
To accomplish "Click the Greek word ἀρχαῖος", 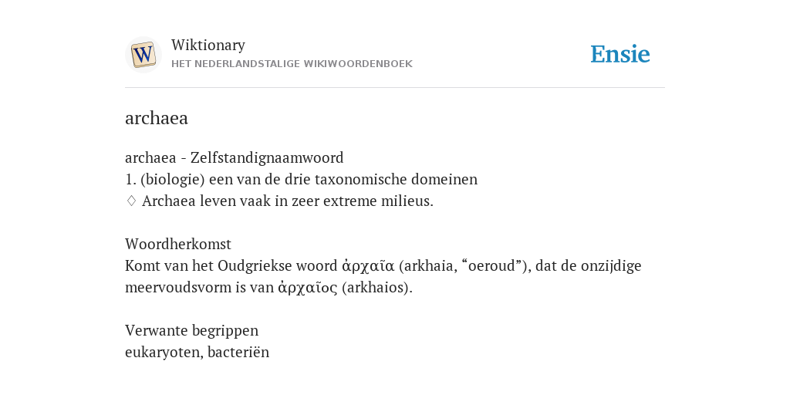I will click(x=307, y=288).
